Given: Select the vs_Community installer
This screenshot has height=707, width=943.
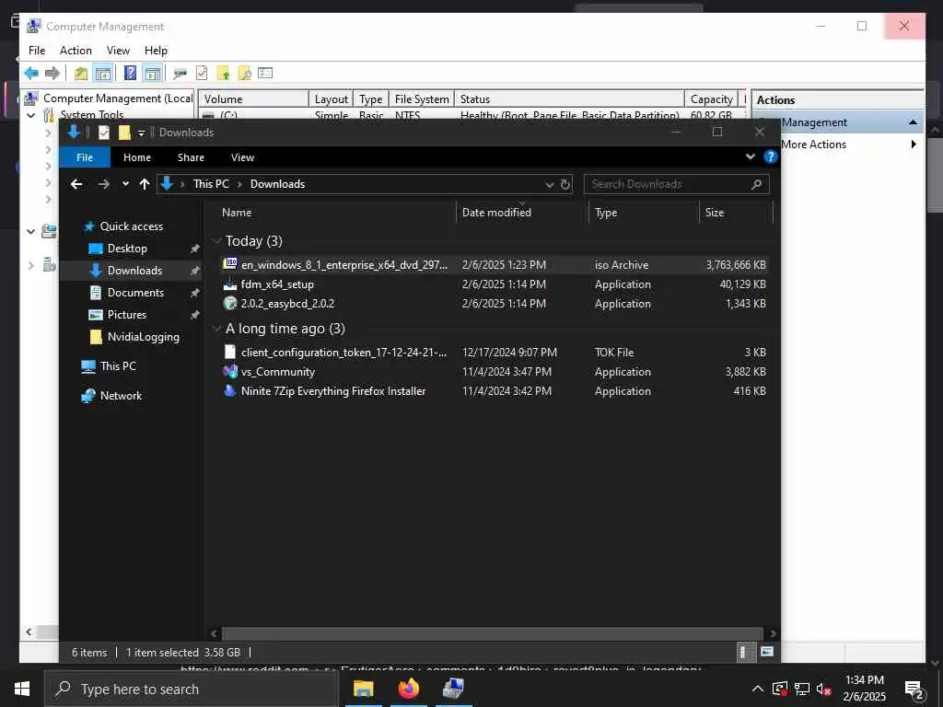Looking at the screenshot, I should point(495,372).
